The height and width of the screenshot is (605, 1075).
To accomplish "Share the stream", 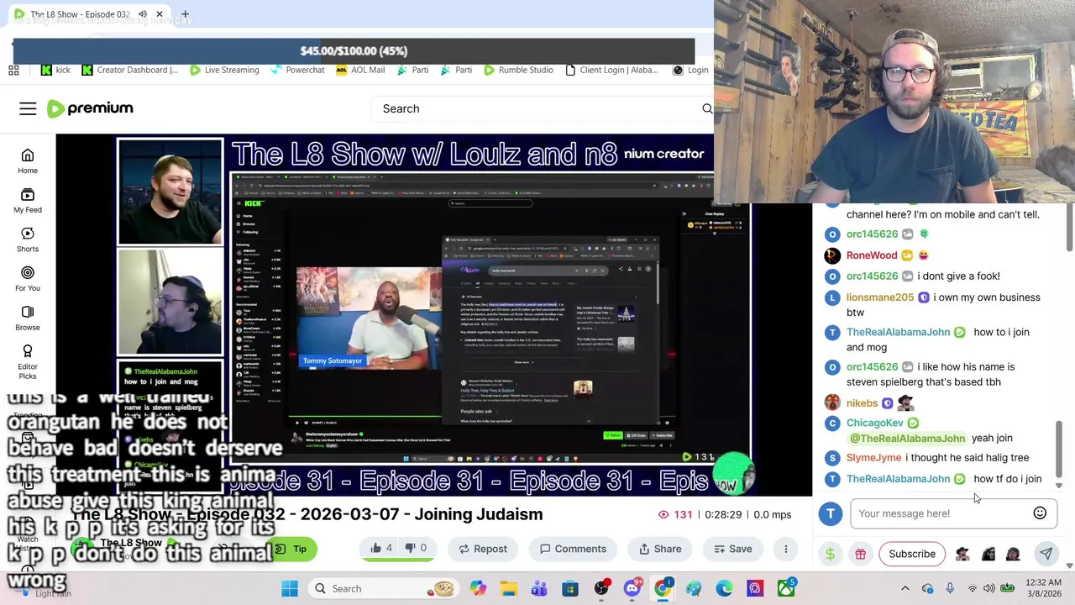I will (x=660, y=549).
